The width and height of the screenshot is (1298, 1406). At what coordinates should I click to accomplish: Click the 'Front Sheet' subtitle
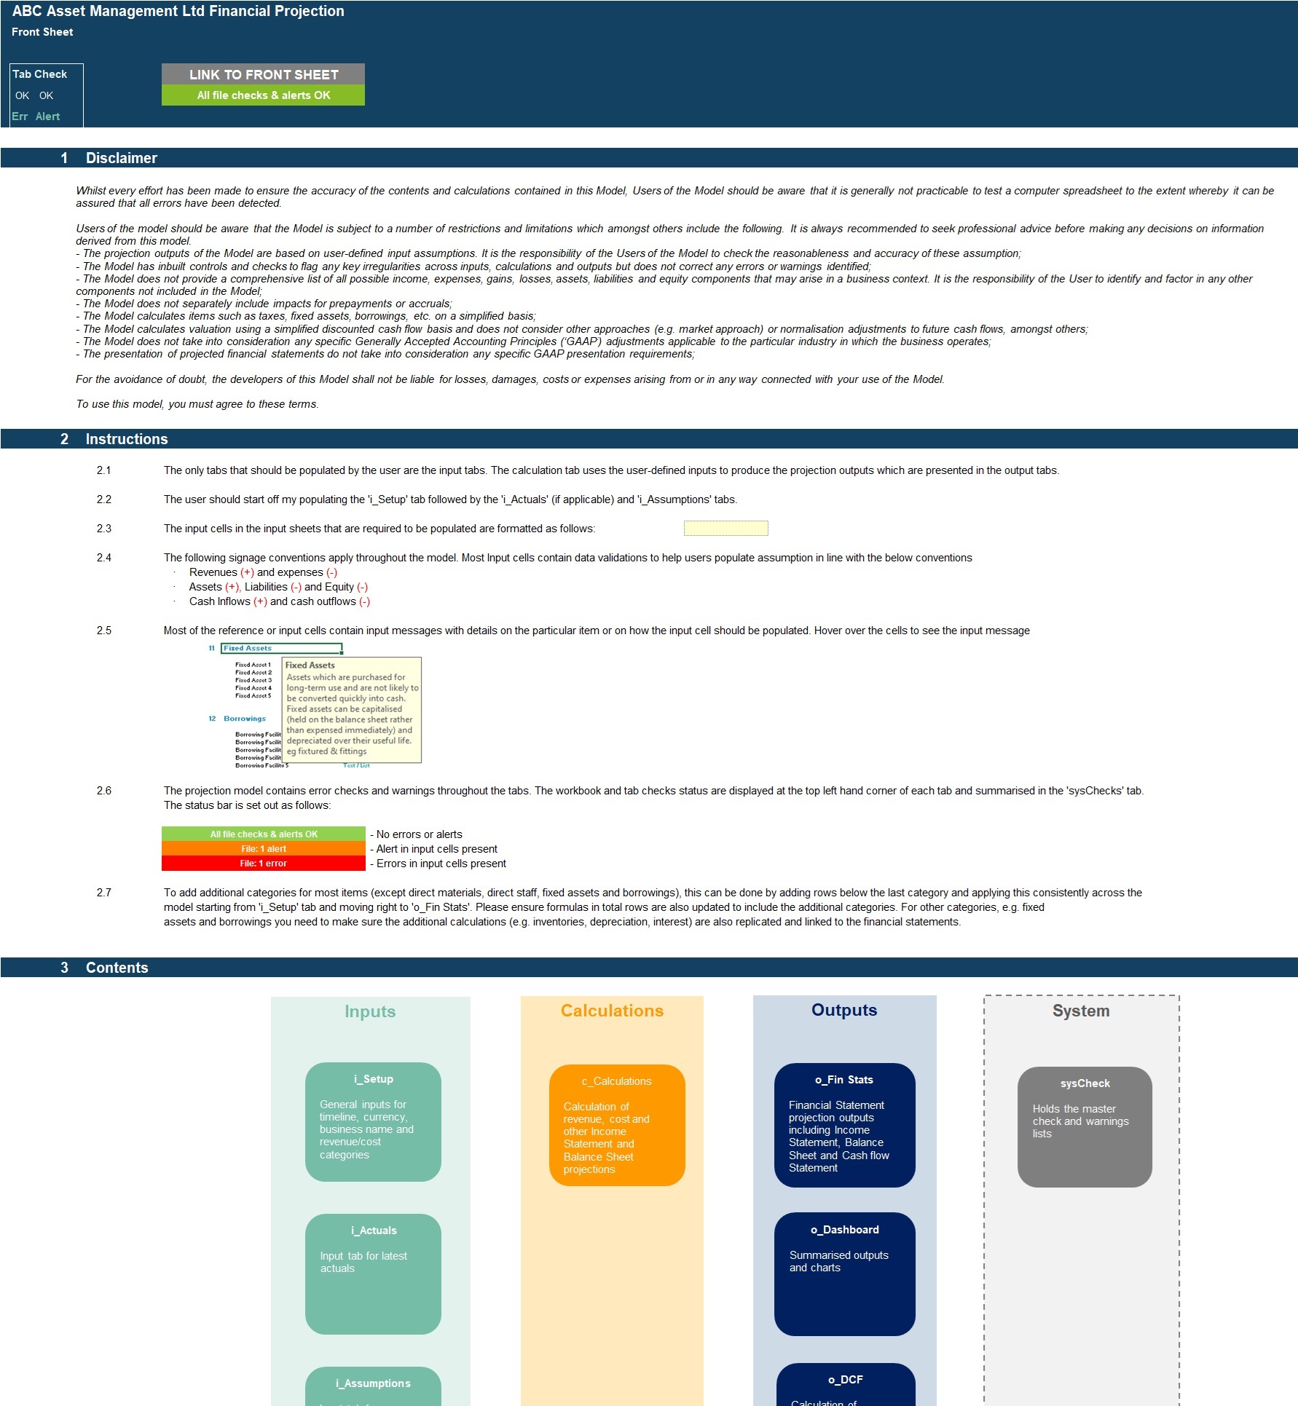coord(42,32)
